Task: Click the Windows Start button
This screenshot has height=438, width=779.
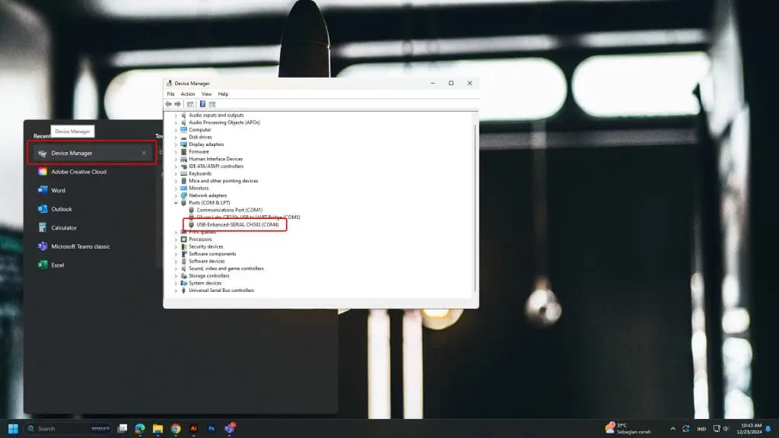Action: 13,429
